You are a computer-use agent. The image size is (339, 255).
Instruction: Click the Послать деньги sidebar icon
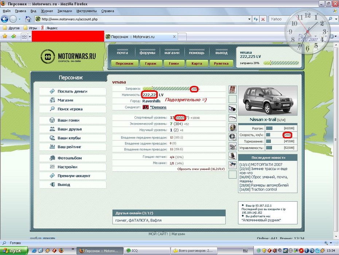tap(52, 91)
